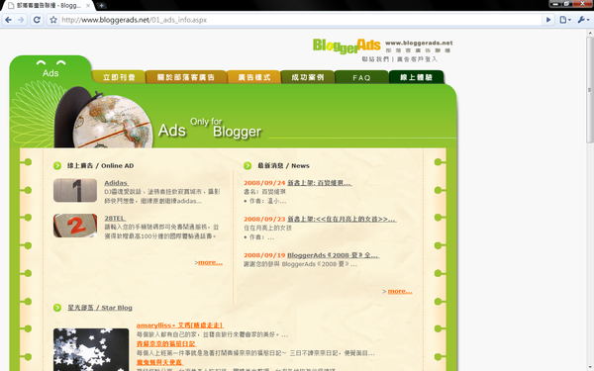The height and width of the screenshot is (371, 594).
Task: Close the current browser tab
Action: coord(88,5)
